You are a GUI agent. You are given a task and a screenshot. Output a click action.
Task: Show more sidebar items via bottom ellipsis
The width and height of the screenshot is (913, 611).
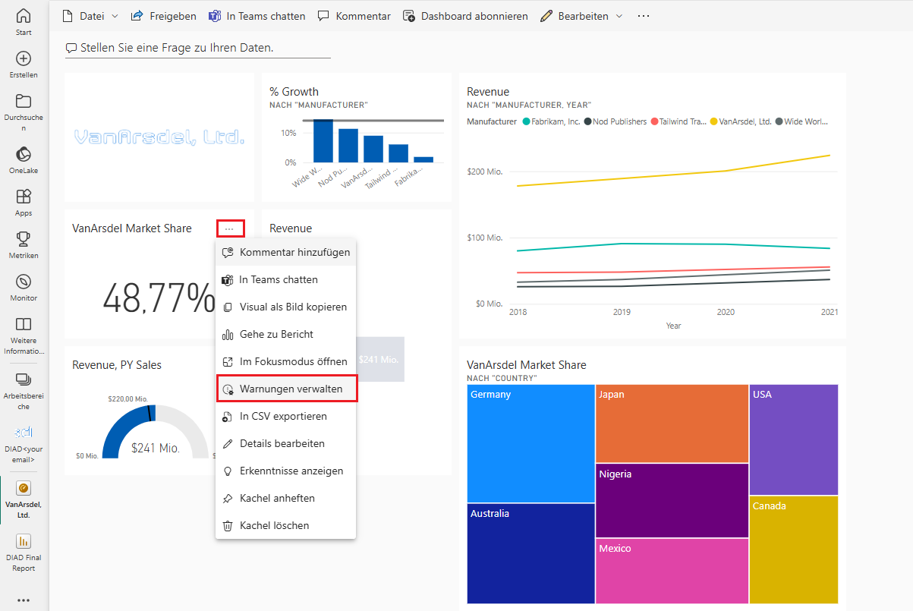[x=24, y=600]
